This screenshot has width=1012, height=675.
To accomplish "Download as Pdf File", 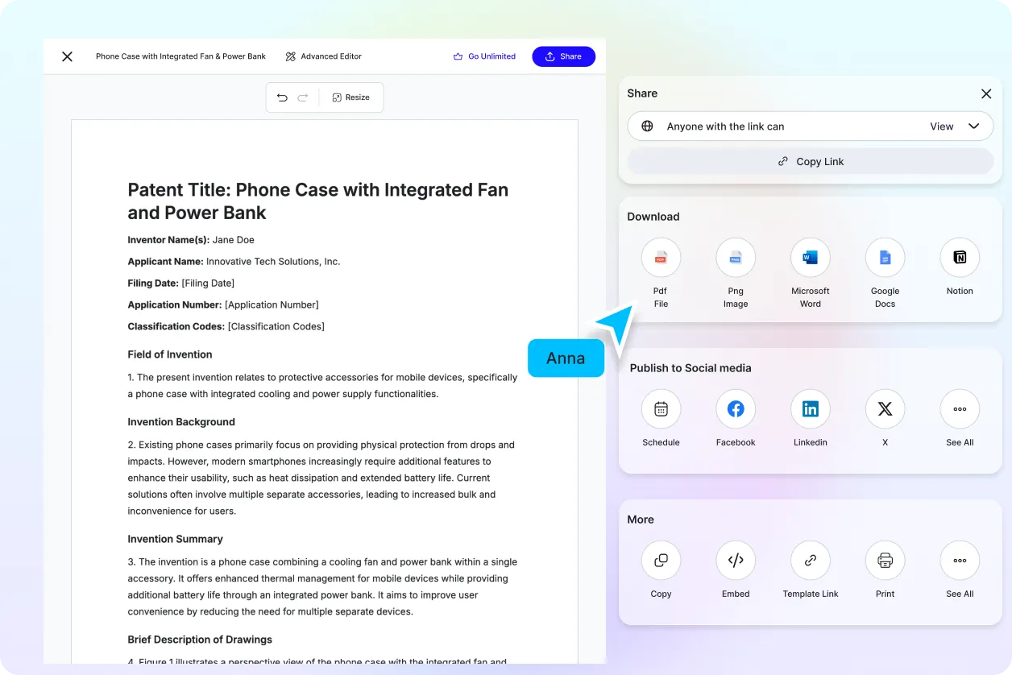I will [x=661, y=258].
